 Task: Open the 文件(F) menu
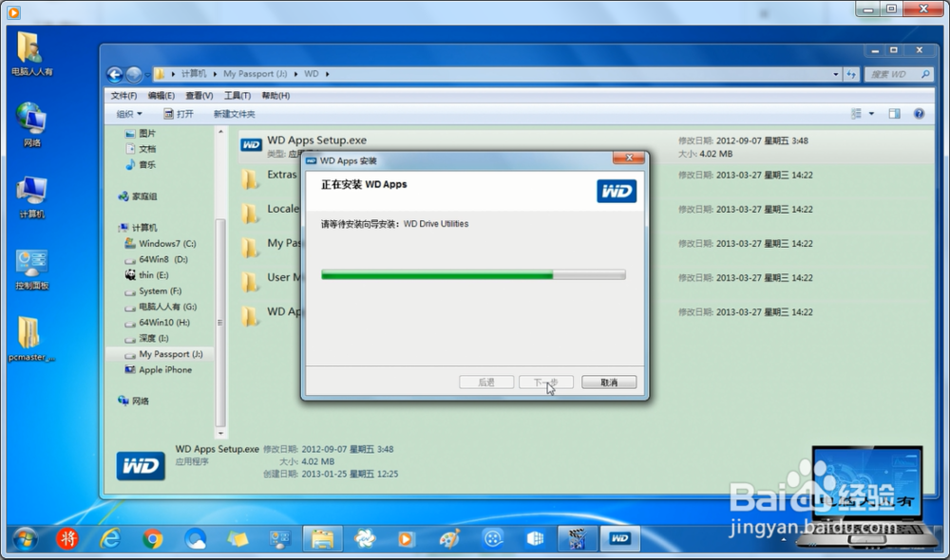(x=123, y=96)
